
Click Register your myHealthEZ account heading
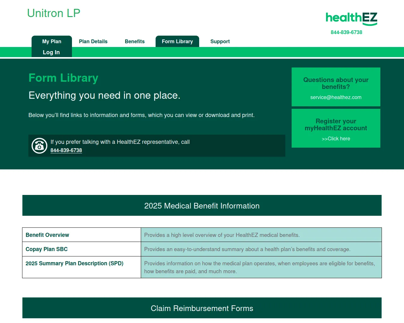coord(336,125)
